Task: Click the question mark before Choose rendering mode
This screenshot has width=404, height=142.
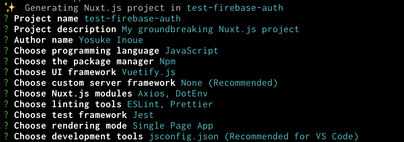Action: pos(6,126)
